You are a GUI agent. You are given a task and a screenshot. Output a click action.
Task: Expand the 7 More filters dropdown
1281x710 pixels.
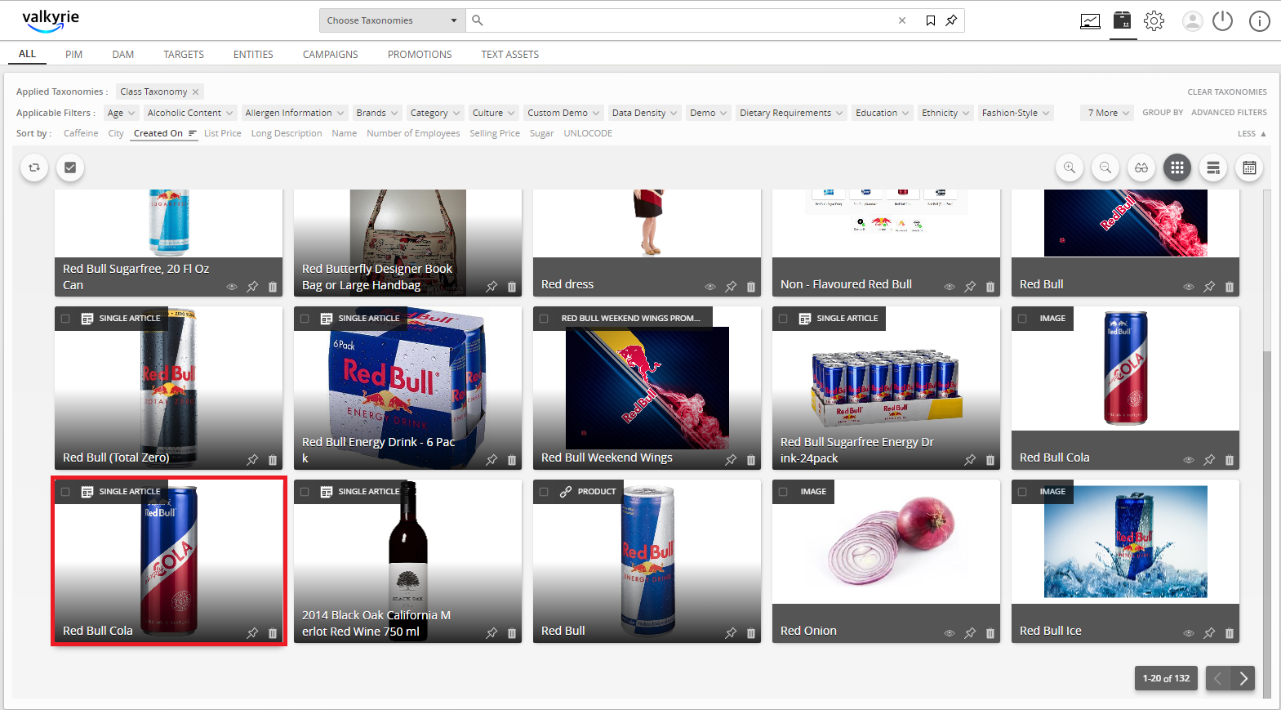pos(1107,113)
